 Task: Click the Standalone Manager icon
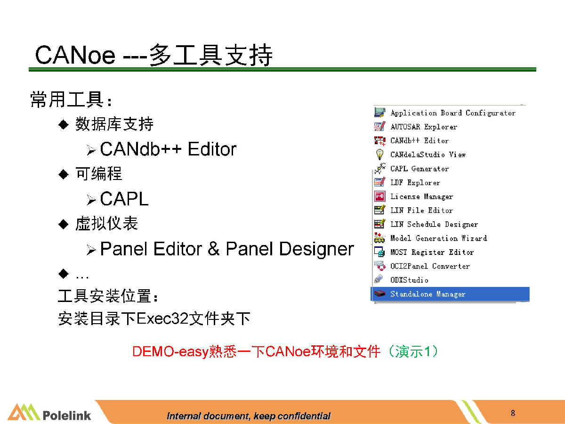pos(379,294)
